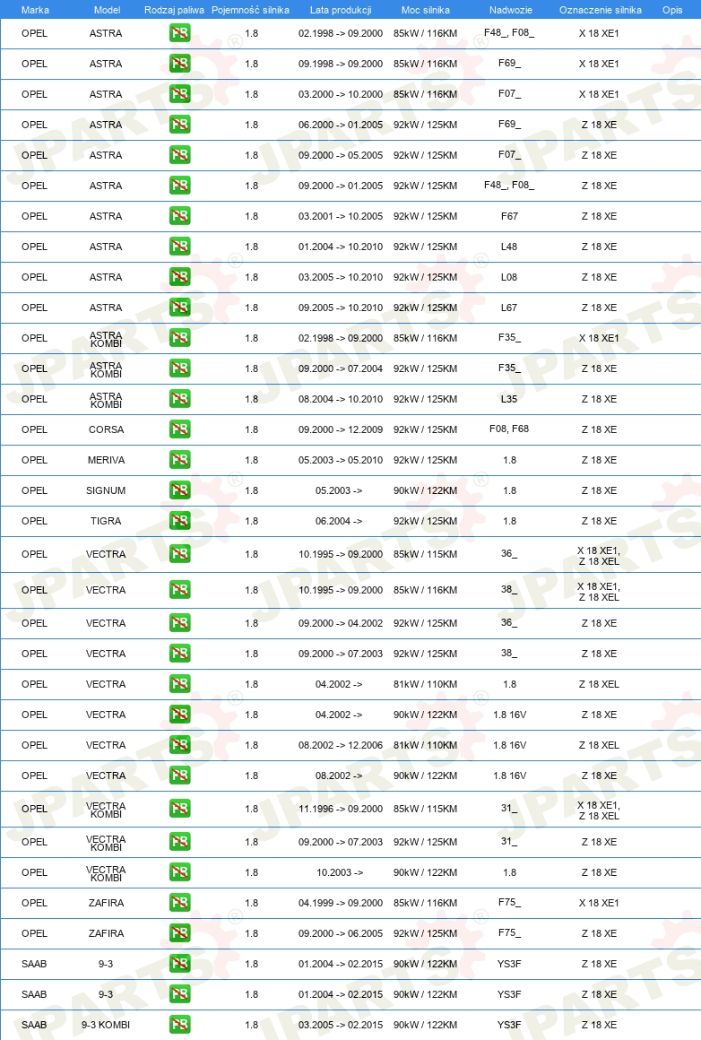This screenshot has width=701, height=1040.
Task: Click production years 09.2000 -> 12.2009
Action: 341,429
